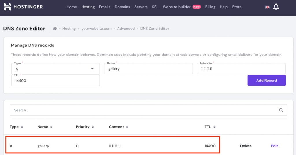296x155 pixels.
Task: Sort records by Priority column arrows
Action: 93,127
